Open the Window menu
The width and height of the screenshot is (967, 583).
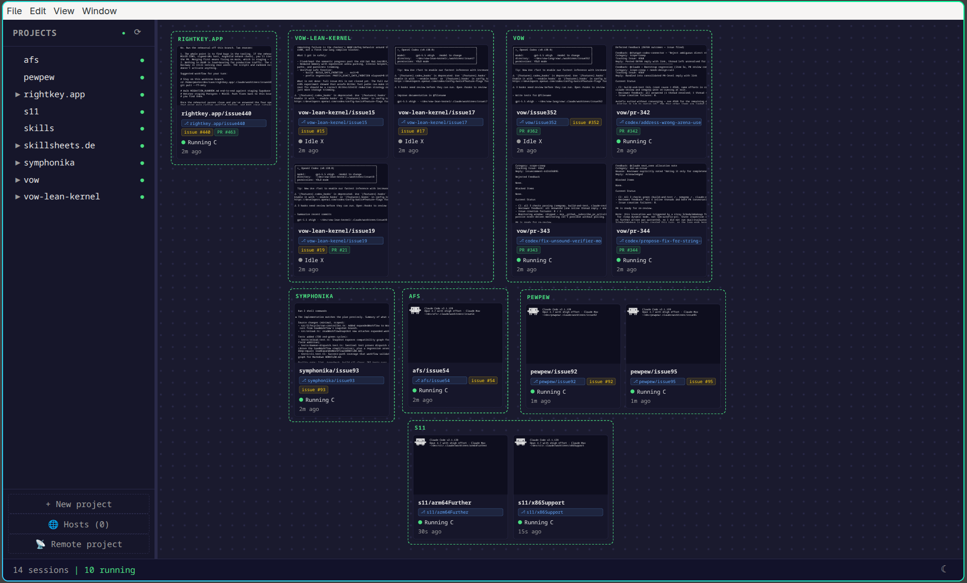point(99,11)
